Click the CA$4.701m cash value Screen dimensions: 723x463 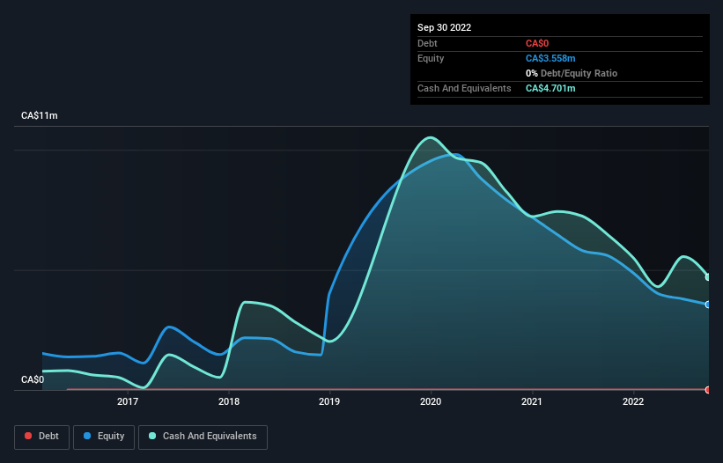pos(550,88)
